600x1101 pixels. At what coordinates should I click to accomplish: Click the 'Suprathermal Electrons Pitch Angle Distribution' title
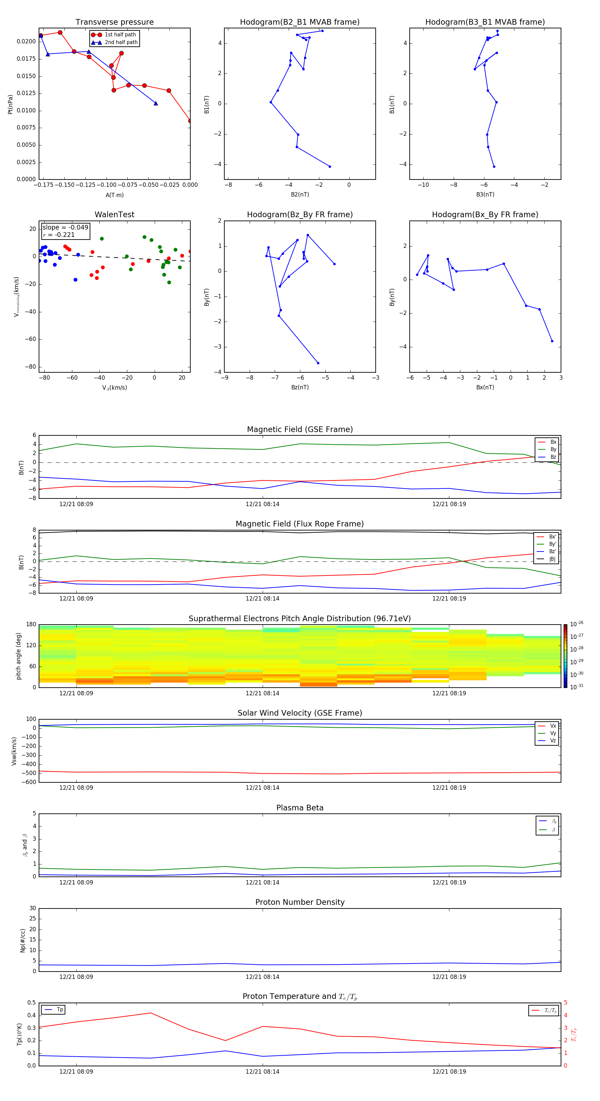click(x=300, y=619)
